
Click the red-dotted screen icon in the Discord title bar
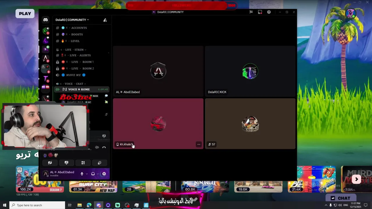260,12
